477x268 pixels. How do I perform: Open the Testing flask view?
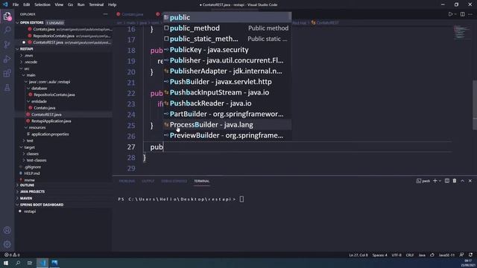coord(7,88)
